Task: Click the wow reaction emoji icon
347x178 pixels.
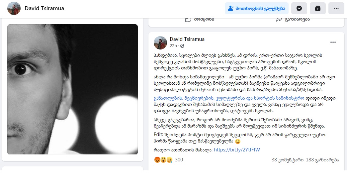Action: click(163, 160)
